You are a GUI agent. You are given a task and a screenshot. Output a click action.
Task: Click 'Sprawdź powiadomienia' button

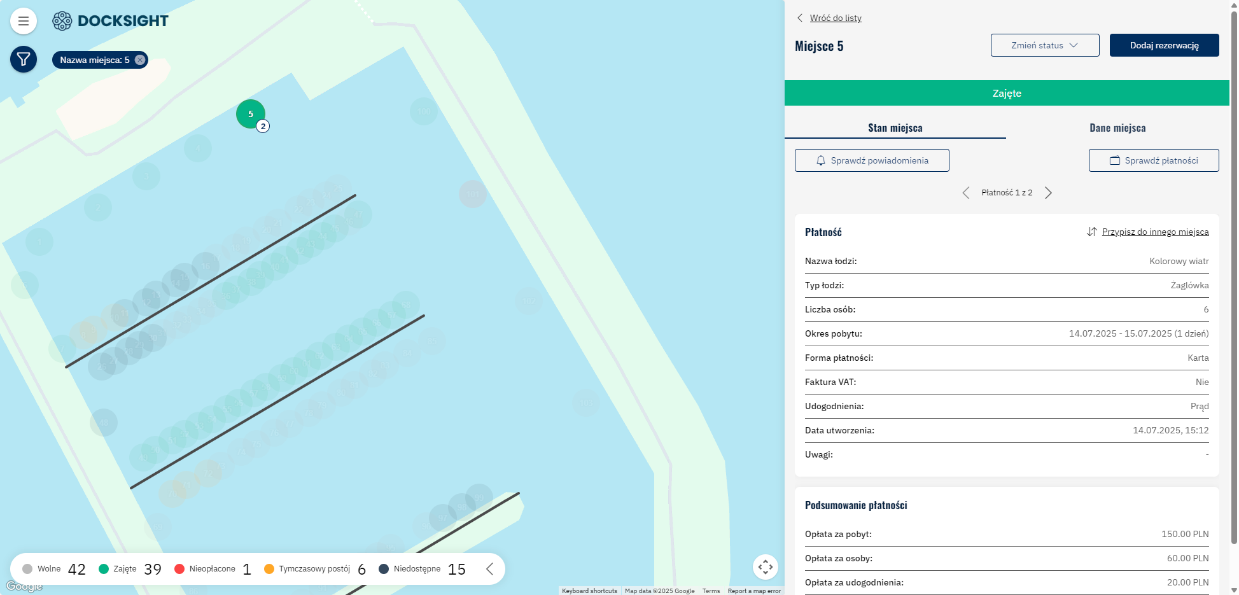872,160
